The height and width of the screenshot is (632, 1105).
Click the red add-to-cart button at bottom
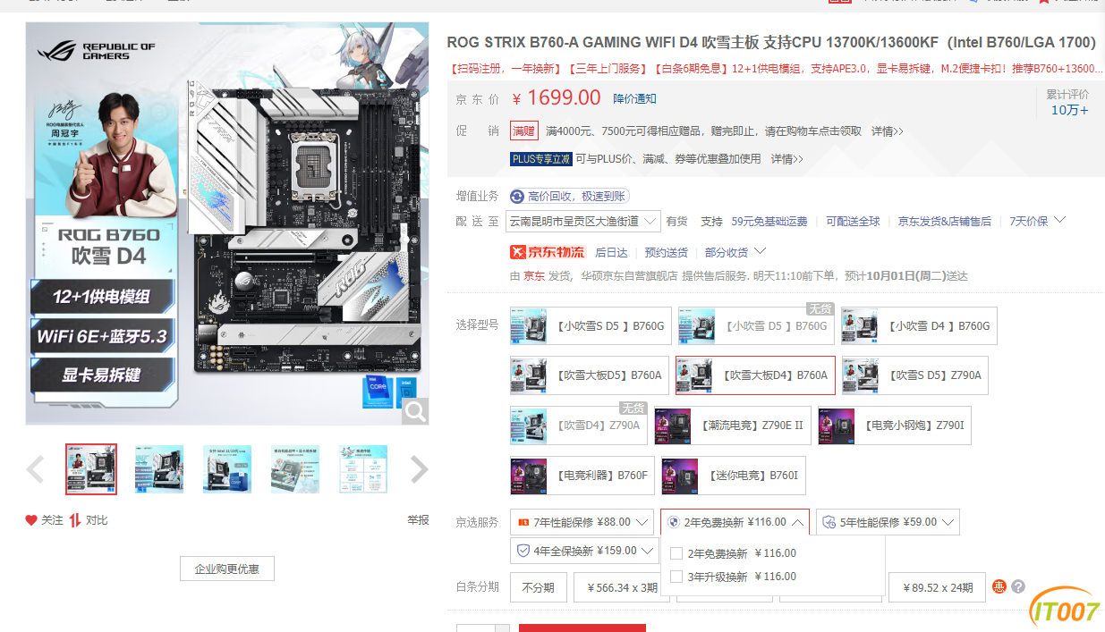pyautogui.click(x=582, y=628)
